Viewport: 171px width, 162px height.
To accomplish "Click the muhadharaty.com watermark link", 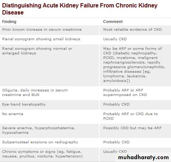I will click(143, 157).
